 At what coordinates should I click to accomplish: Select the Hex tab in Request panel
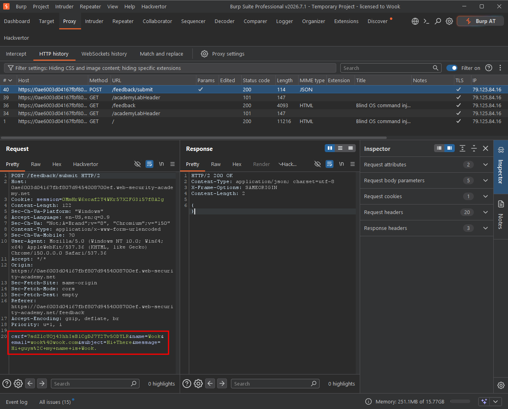[57, 164]
